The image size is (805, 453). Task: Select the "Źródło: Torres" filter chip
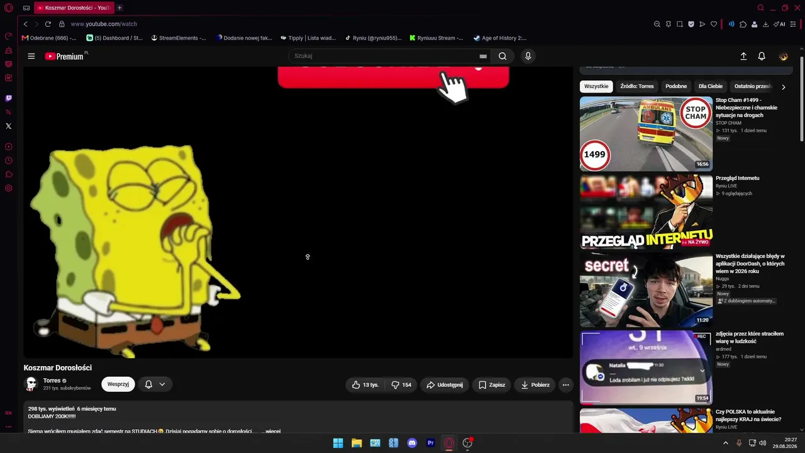[x=637, y=86]
